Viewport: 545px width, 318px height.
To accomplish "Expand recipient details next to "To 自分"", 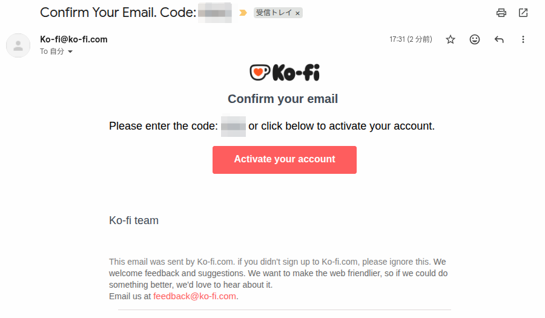I will tap(70, 52).
